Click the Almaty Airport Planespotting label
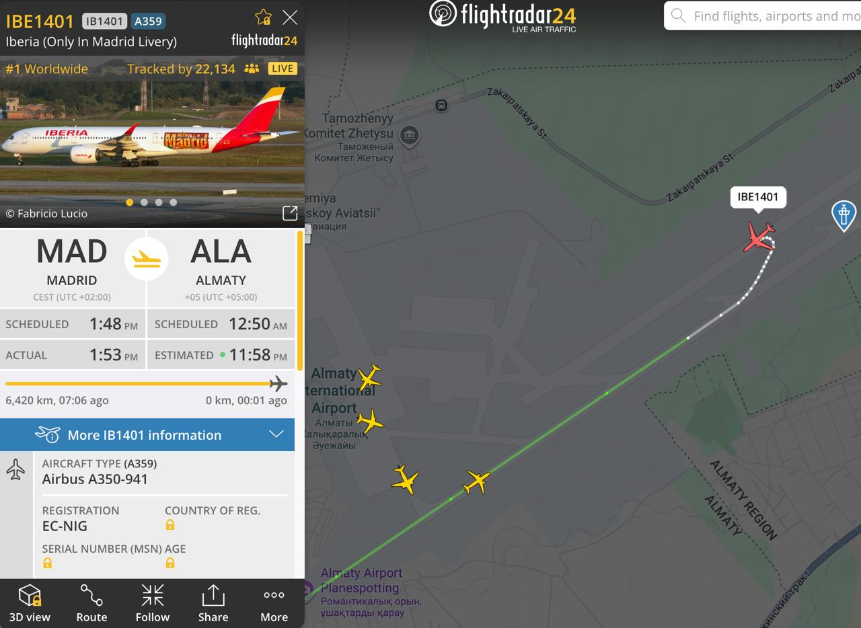 (361, 580)
